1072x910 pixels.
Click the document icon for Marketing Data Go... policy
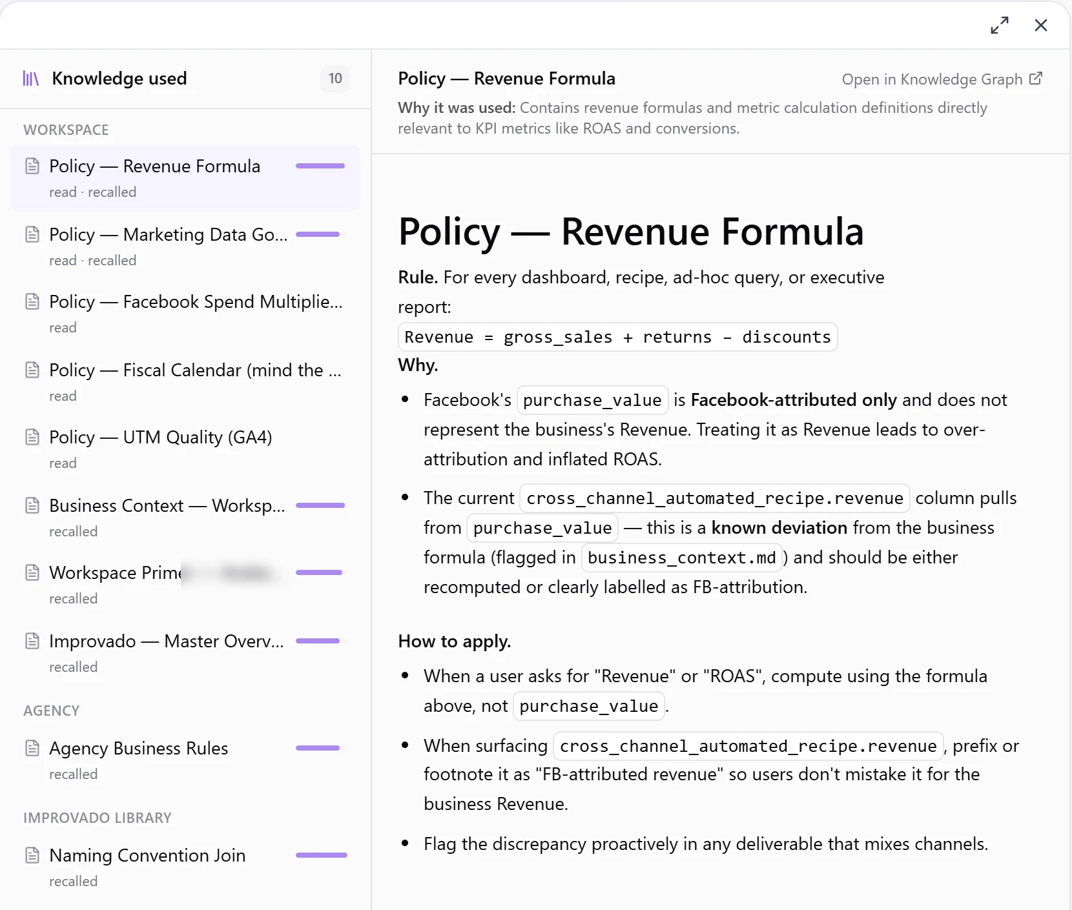click(x=32, y=234)
